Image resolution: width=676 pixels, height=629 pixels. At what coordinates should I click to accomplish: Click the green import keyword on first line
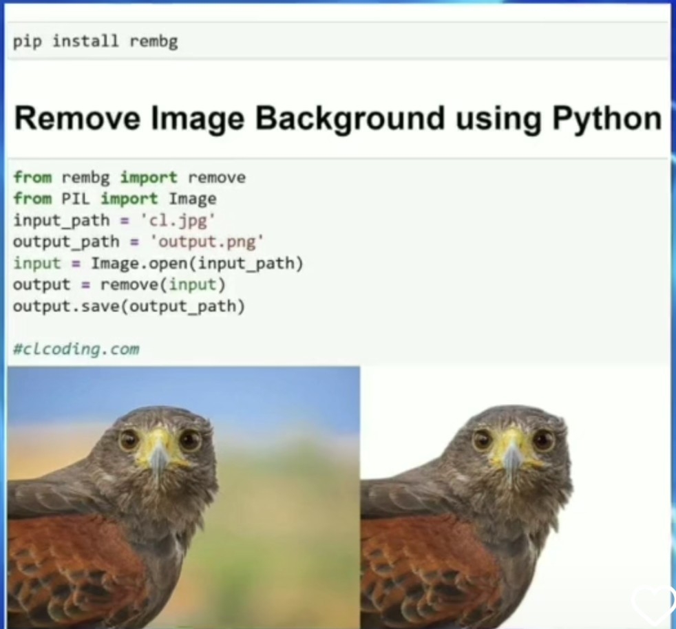(149, 177)
